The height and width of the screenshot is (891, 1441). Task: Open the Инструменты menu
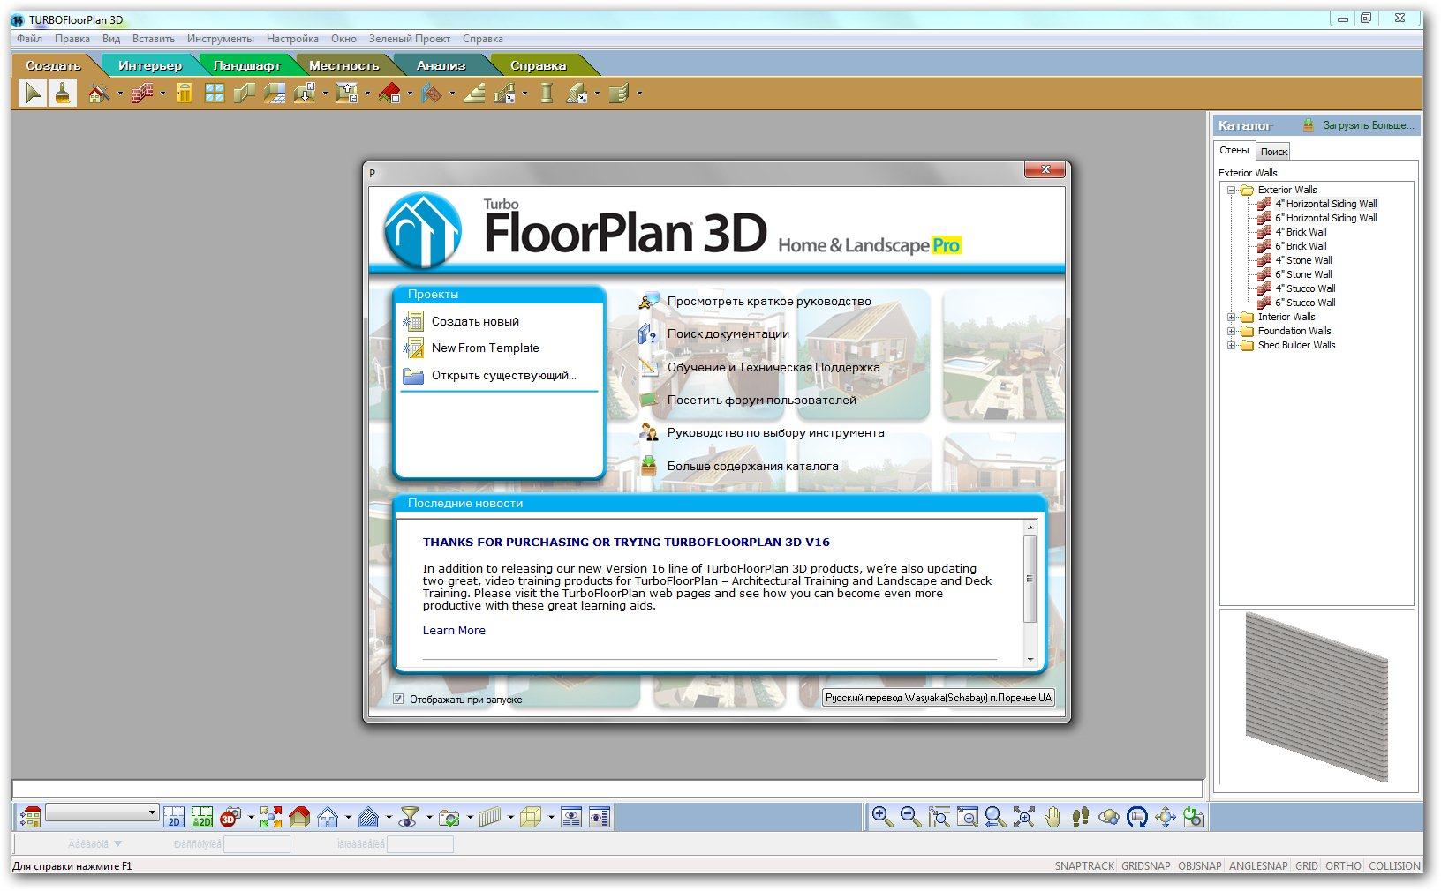[220, 39]
